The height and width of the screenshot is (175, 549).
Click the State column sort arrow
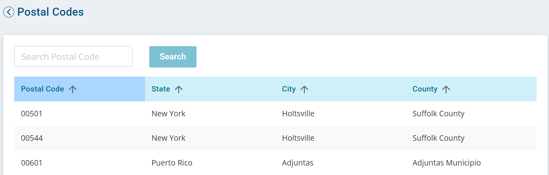click(179, 89)
